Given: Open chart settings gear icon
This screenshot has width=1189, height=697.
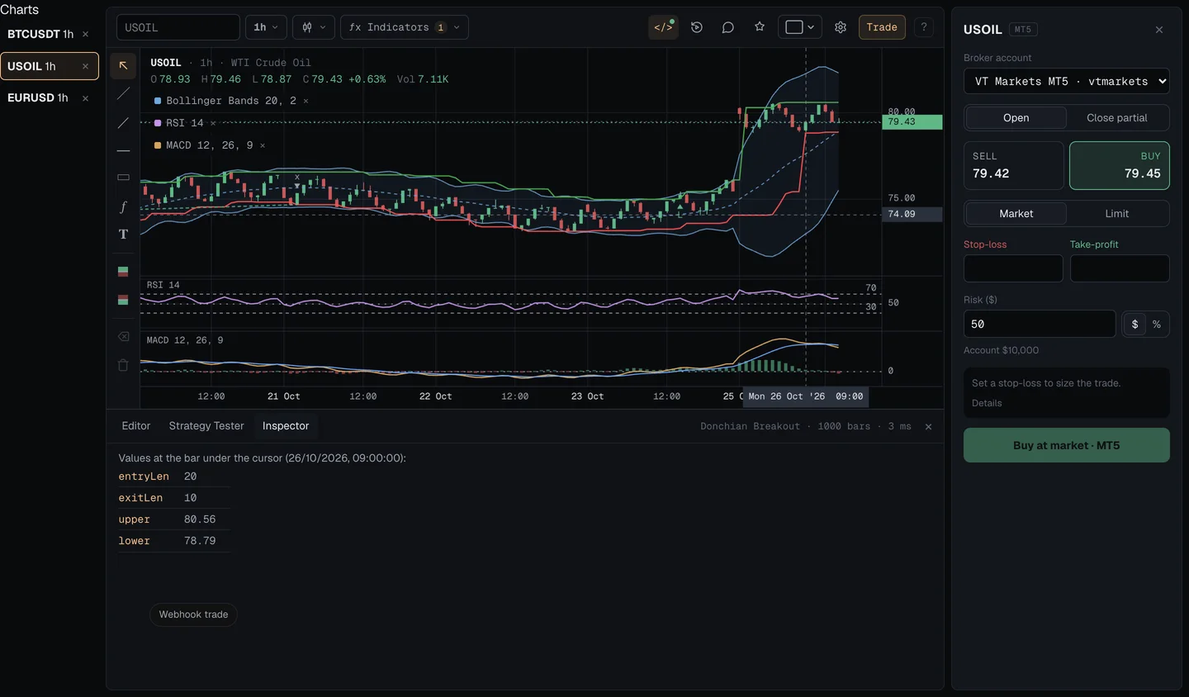Looking at the screenshot, I should click(x=841, y=27).
